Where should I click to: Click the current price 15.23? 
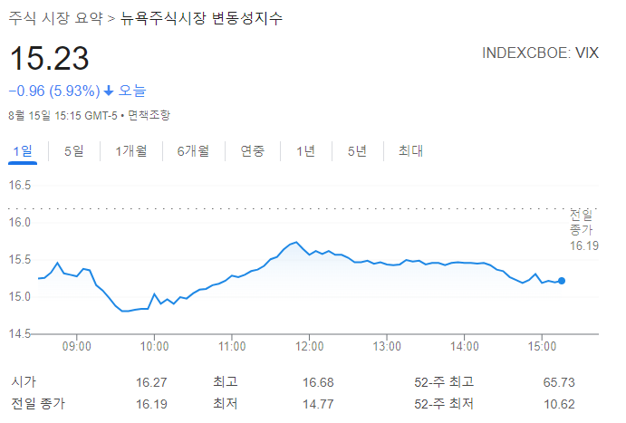tap(49, 59)
